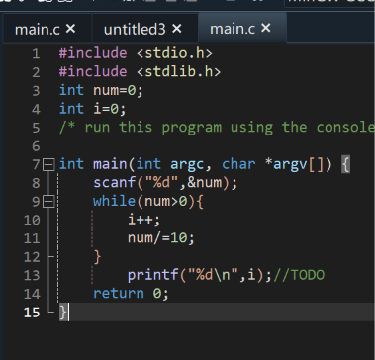Click the '//TODO' comment

(x=299, y=275)
